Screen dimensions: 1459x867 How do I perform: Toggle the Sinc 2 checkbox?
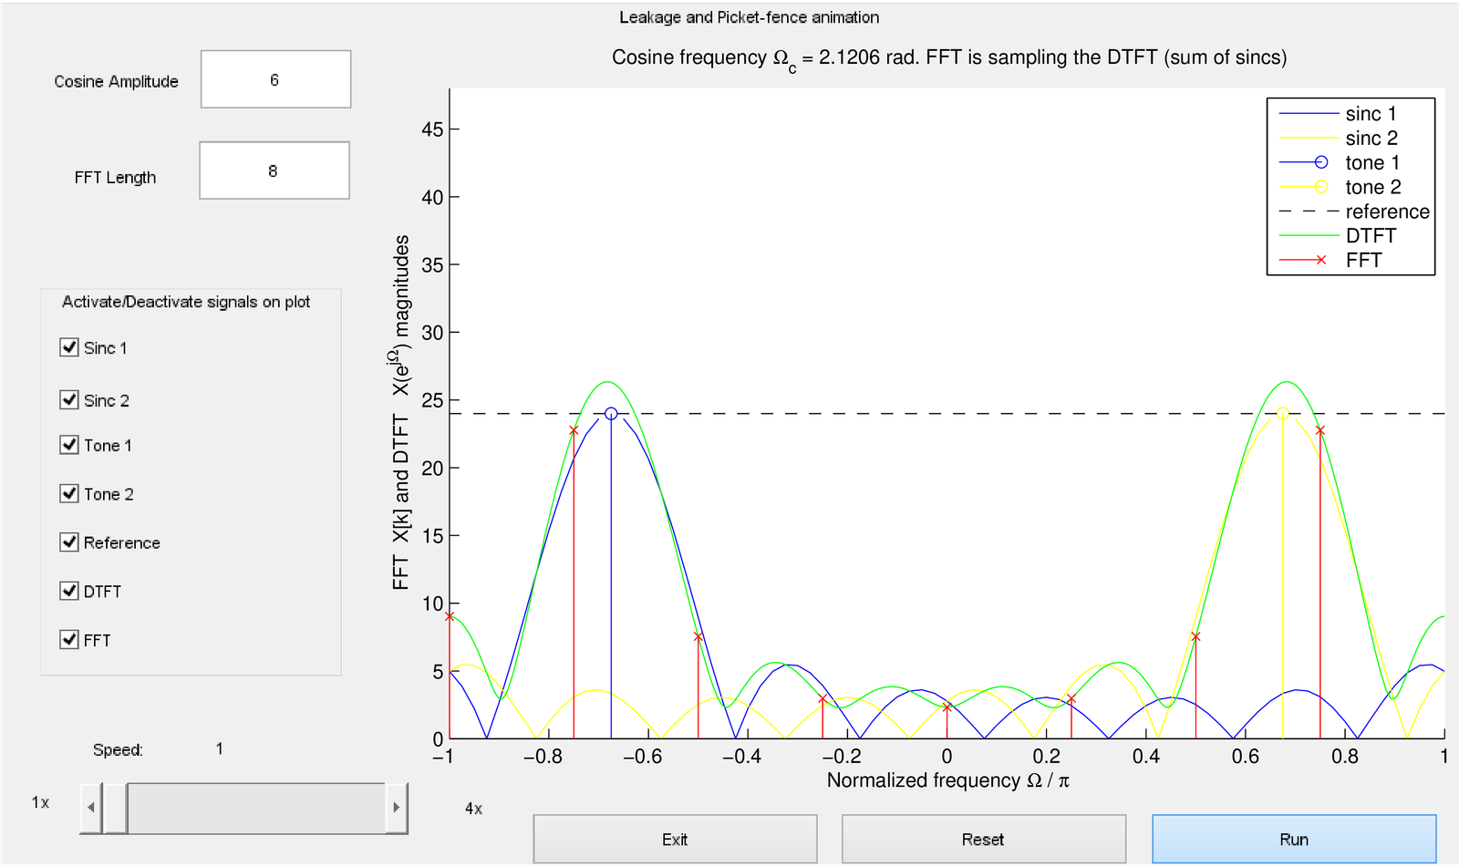(x=69, y=399)
